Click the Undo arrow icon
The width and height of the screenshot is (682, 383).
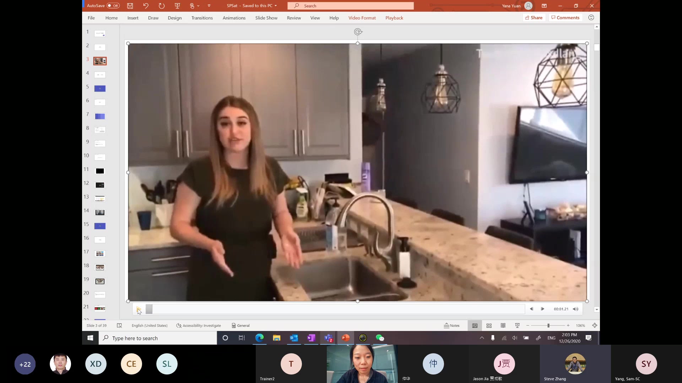point(146,6)
